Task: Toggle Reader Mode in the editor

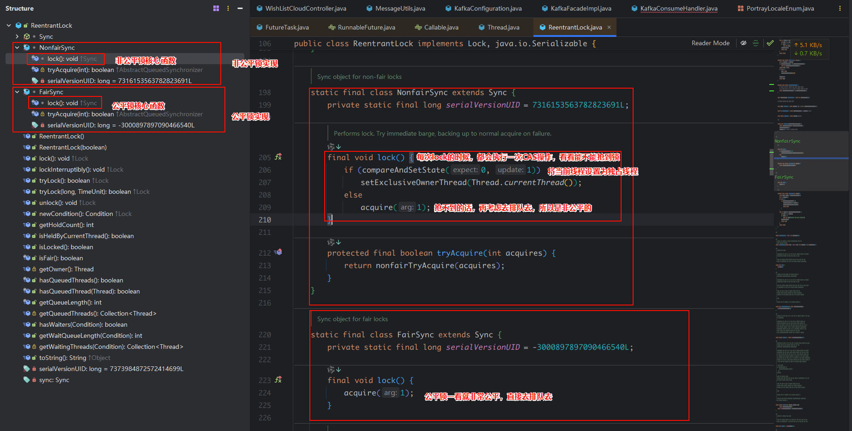Action: [x=711, y=43]
